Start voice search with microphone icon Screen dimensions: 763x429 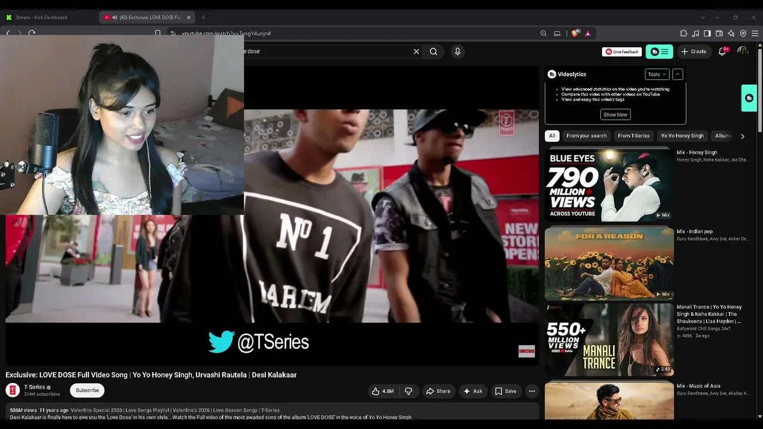pyautogui.click(x=458, y=52)
